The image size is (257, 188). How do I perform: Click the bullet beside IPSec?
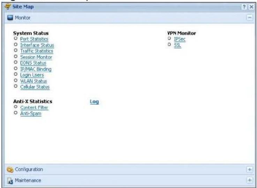pyautogui.click(x=169, y=38)
